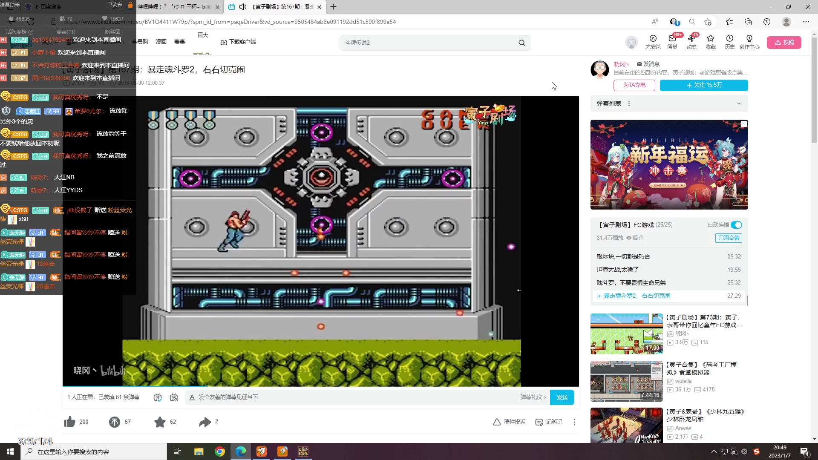The width and height of the screenshot is (818, 460).
Task: Close the 新年福运 ad banner
Action: [x=744, y=124]
